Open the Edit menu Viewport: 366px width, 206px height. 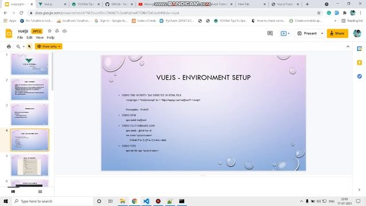[x=29, y=37]
